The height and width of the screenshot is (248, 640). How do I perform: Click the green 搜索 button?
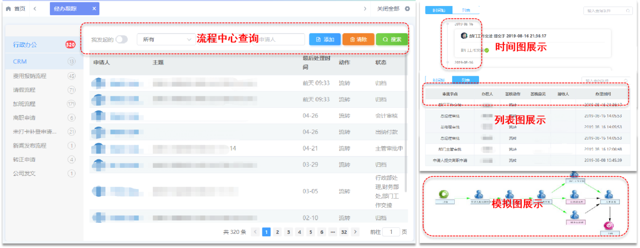click(392, 39)
